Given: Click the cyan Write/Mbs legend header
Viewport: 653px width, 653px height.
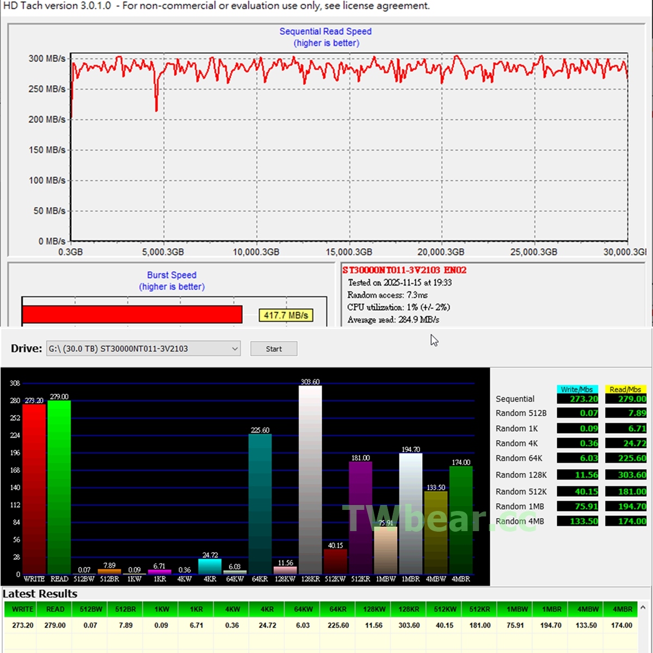Looking at the screenshot, I should pyautogui.click(x=577, y=389).
